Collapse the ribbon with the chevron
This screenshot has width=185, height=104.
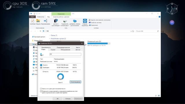(x=157, y=17)
